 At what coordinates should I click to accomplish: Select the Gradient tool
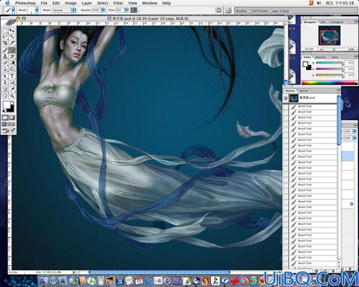point(12,62)
